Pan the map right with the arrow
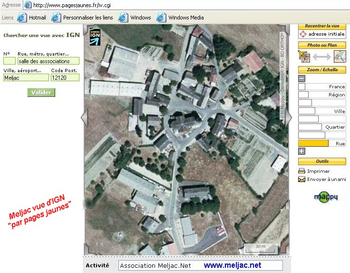The height and width of the screenshot is (273, 350). (x=288, y=118)
